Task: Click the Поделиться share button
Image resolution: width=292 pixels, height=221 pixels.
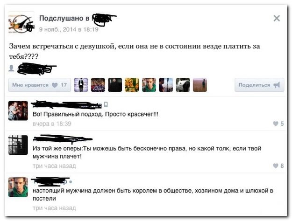Action: pos(259,85)
